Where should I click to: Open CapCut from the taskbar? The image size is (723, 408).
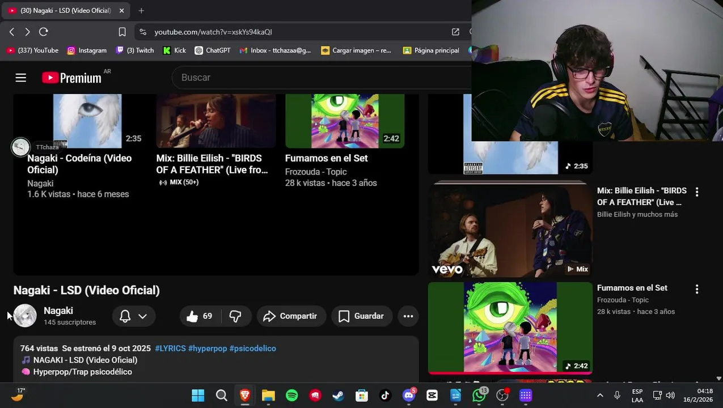(x=432, y=396)
